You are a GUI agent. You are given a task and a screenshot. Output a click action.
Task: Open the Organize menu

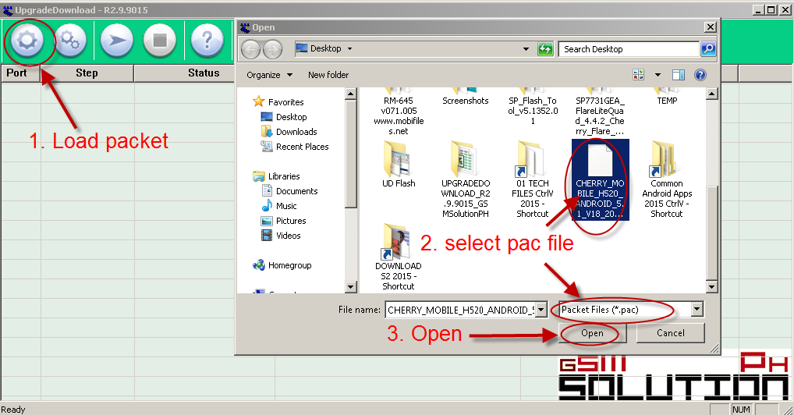point(269,75)
